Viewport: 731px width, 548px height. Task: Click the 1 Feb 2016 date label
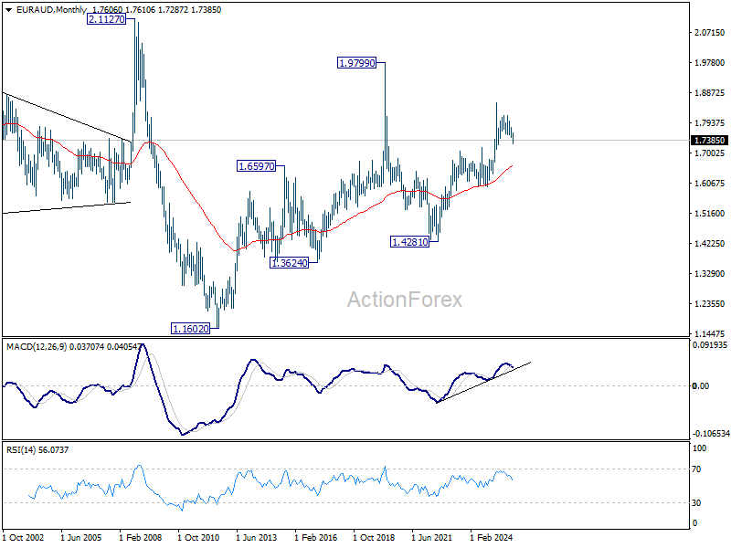click(315, 538)
